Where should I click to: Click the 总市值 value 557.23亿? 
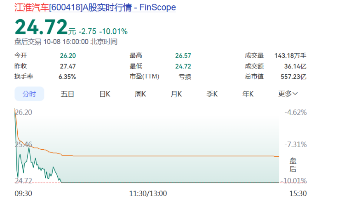pos(293,77)
